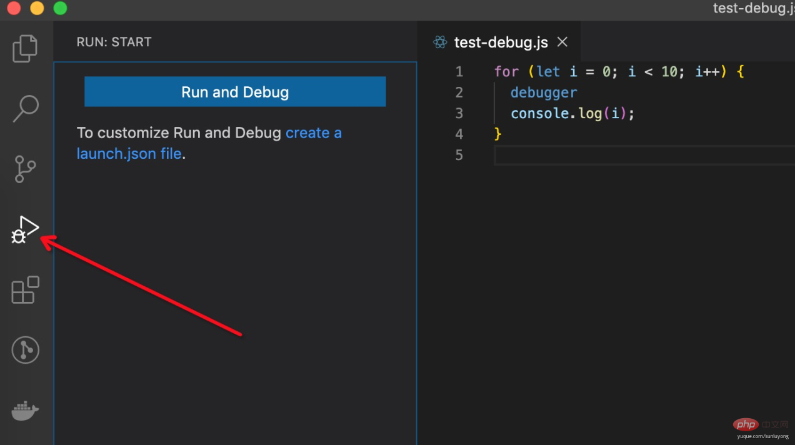This screenshot has width=795, height=445.
Task: Open the Explorer view in activity bar
Action: click(x=25, y=49)
